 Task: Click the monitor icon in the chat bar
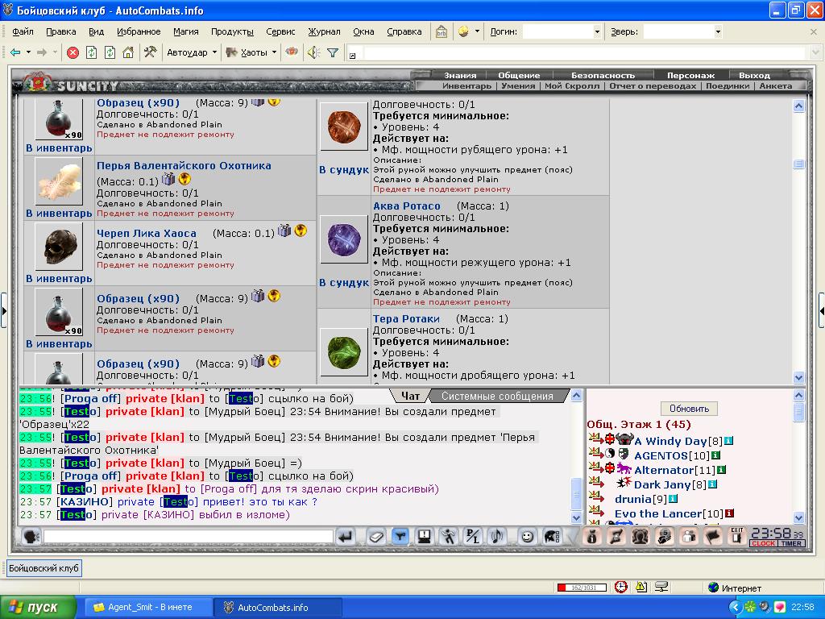424,536
